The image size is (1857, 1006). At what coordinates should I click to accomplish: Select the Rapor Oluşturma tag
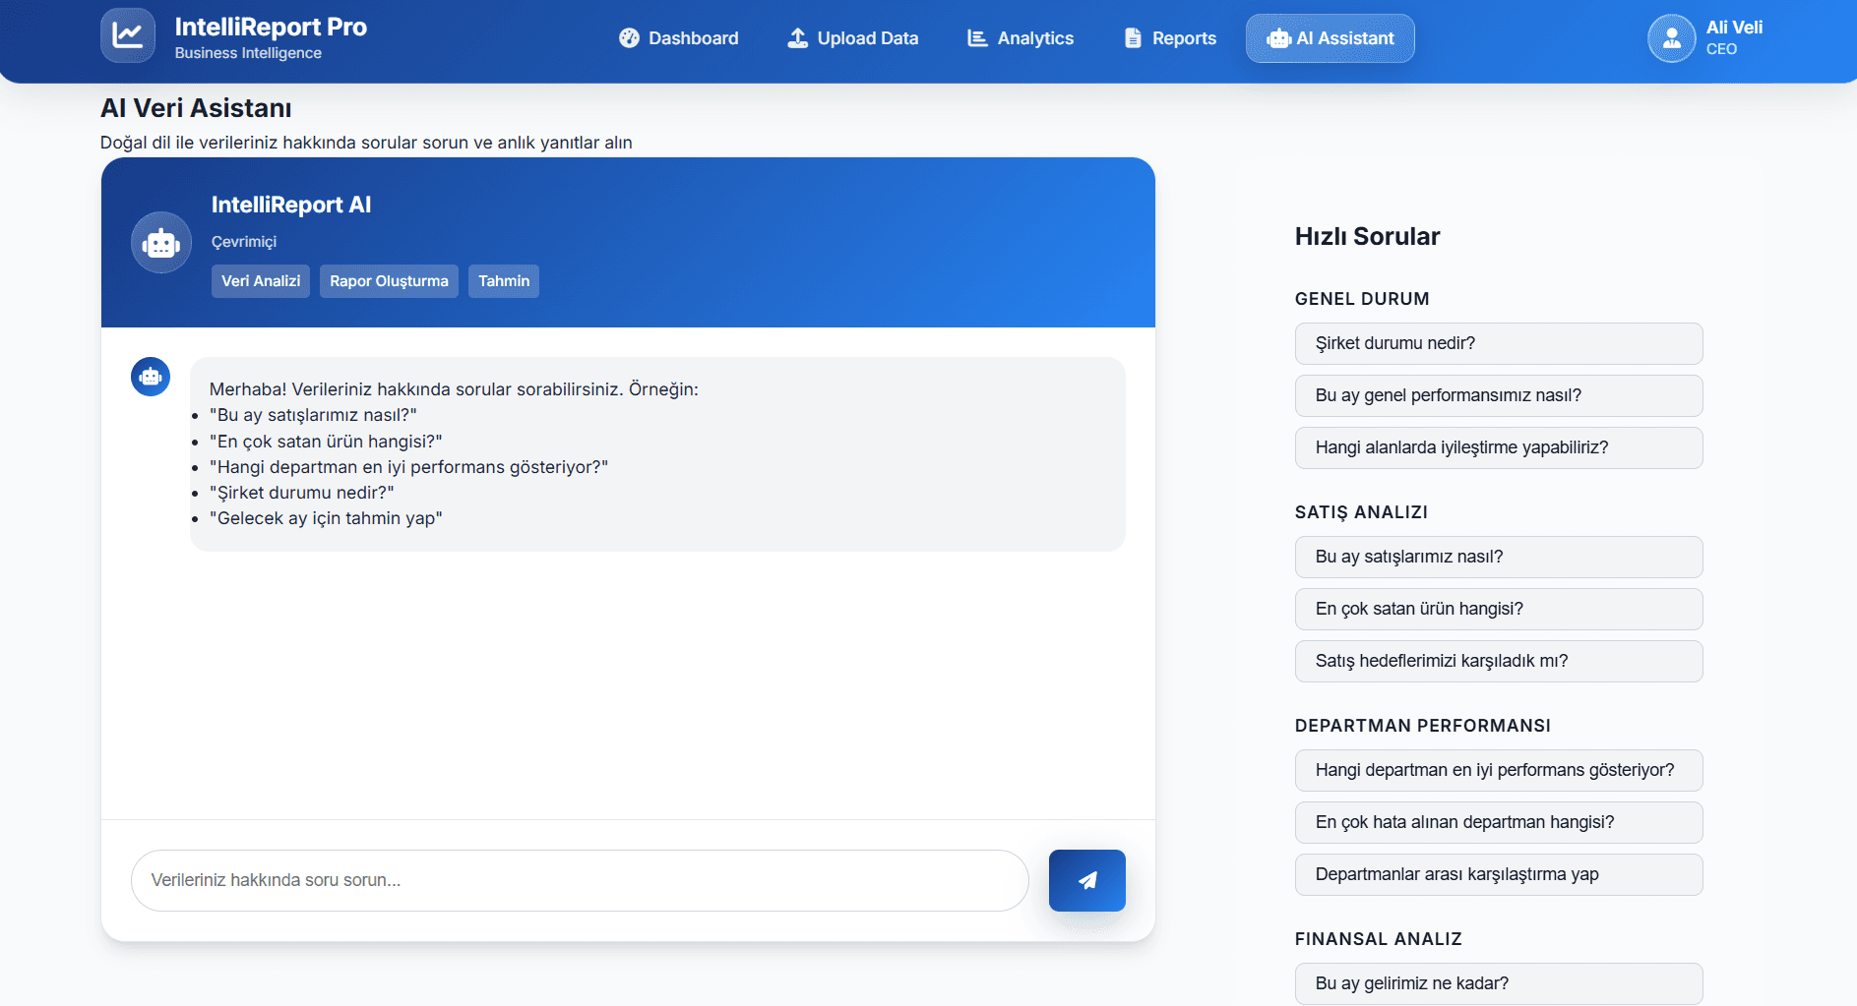click(x=389, y=281)
